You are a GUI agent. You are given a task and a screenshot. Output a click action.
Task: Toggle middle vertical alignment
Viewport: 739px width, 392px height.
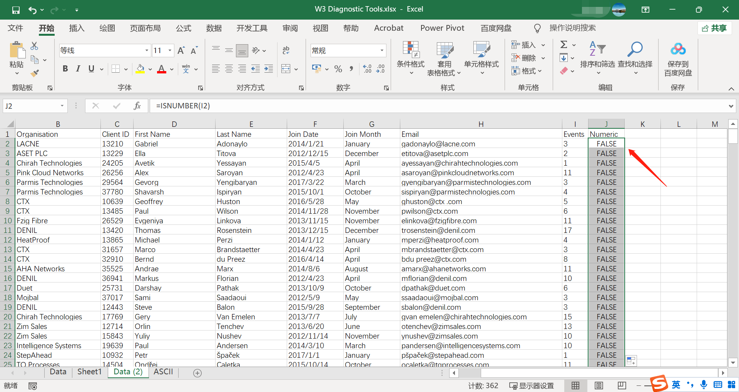click(x=229, y=50)
